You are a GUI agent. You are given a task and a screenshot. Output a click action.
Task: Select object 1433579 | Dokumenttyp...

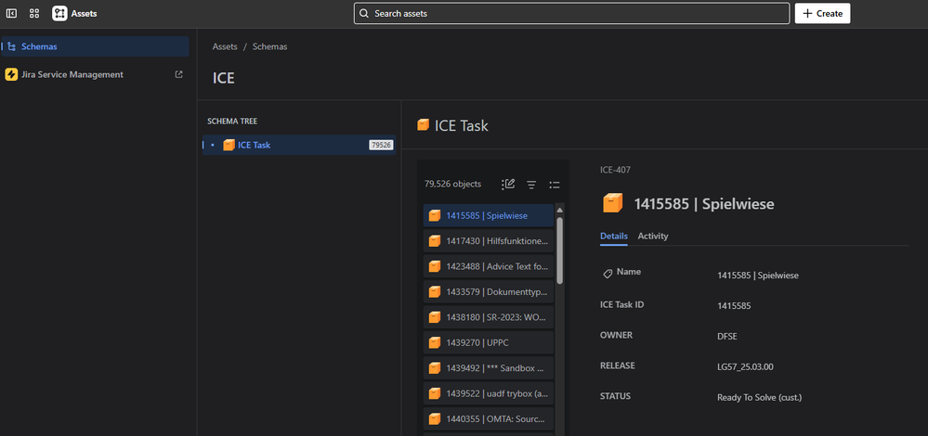click(x=489, y=291)
